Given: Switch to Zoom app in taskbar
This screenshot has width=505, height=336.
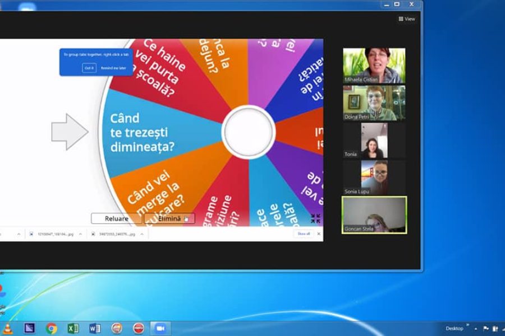Looking at the screenshot, I should click(160, 328).
